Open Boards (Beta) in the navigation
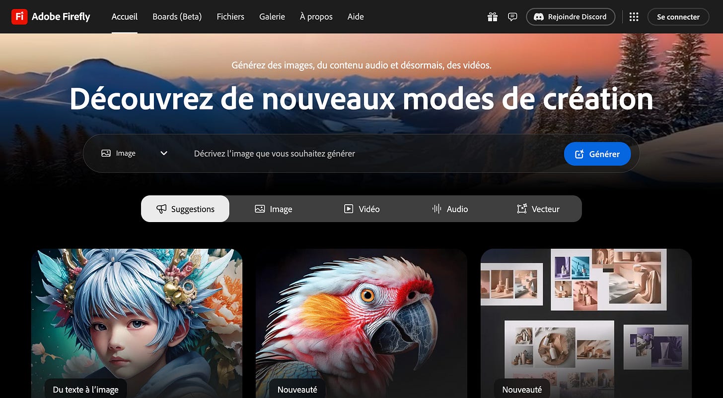Viewport: 723px width, 398px height. tap(177, 17)
